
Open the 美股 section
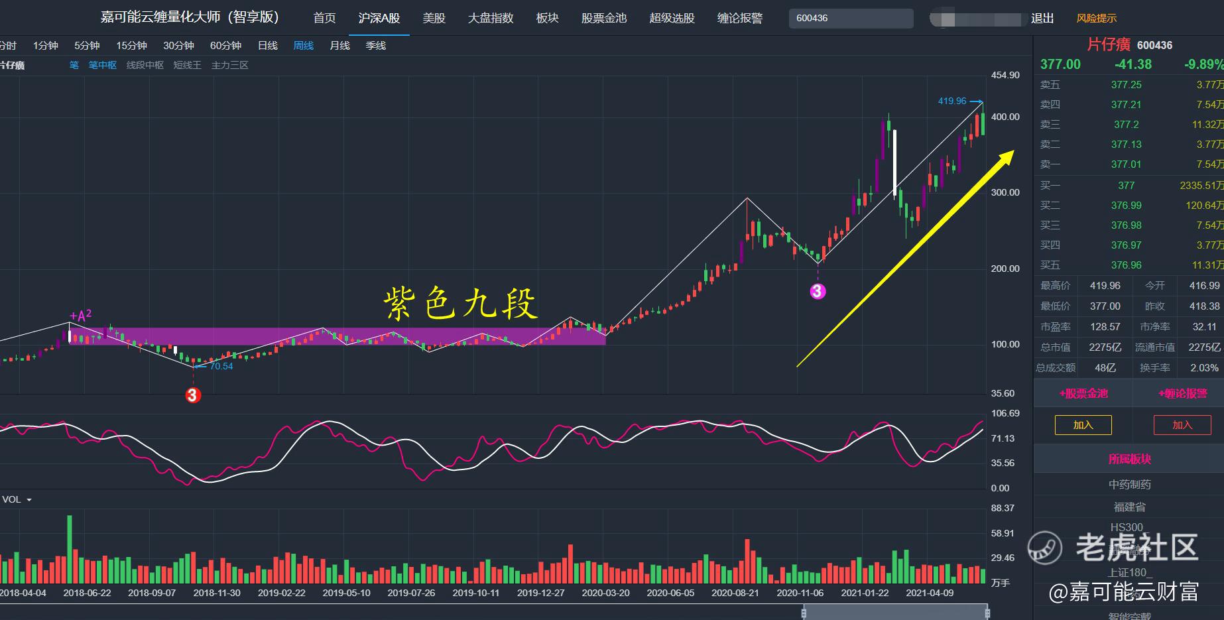434,18
